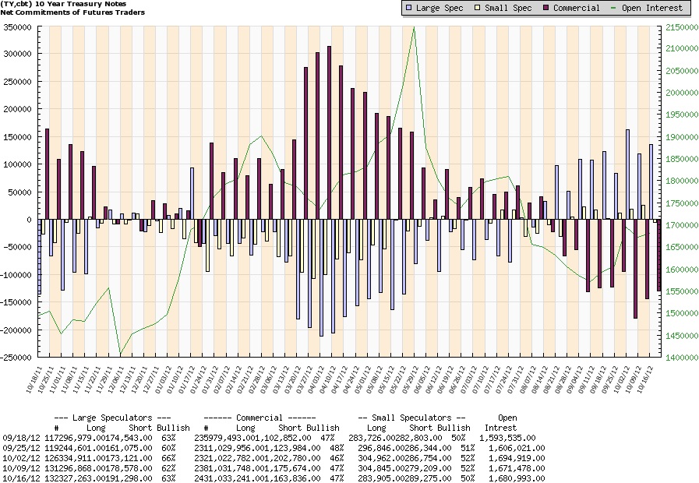Image resolution: width=699 pixels, height=483 pixels.
Task: Click the open interest value 1,671,478.00
Action: click(x=517, y=468)
